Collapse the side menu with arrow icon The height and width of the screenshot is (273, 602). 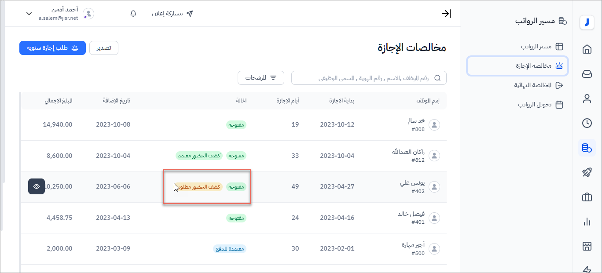pos(446,14)
